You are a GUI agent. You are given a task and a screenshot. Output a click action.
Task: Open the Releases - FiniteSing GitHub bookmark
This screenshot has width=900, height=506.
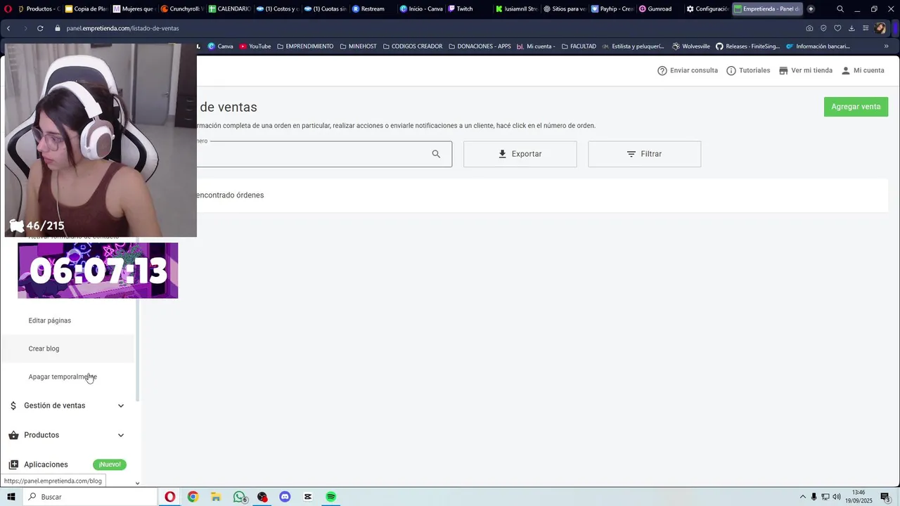coord(747,46)
